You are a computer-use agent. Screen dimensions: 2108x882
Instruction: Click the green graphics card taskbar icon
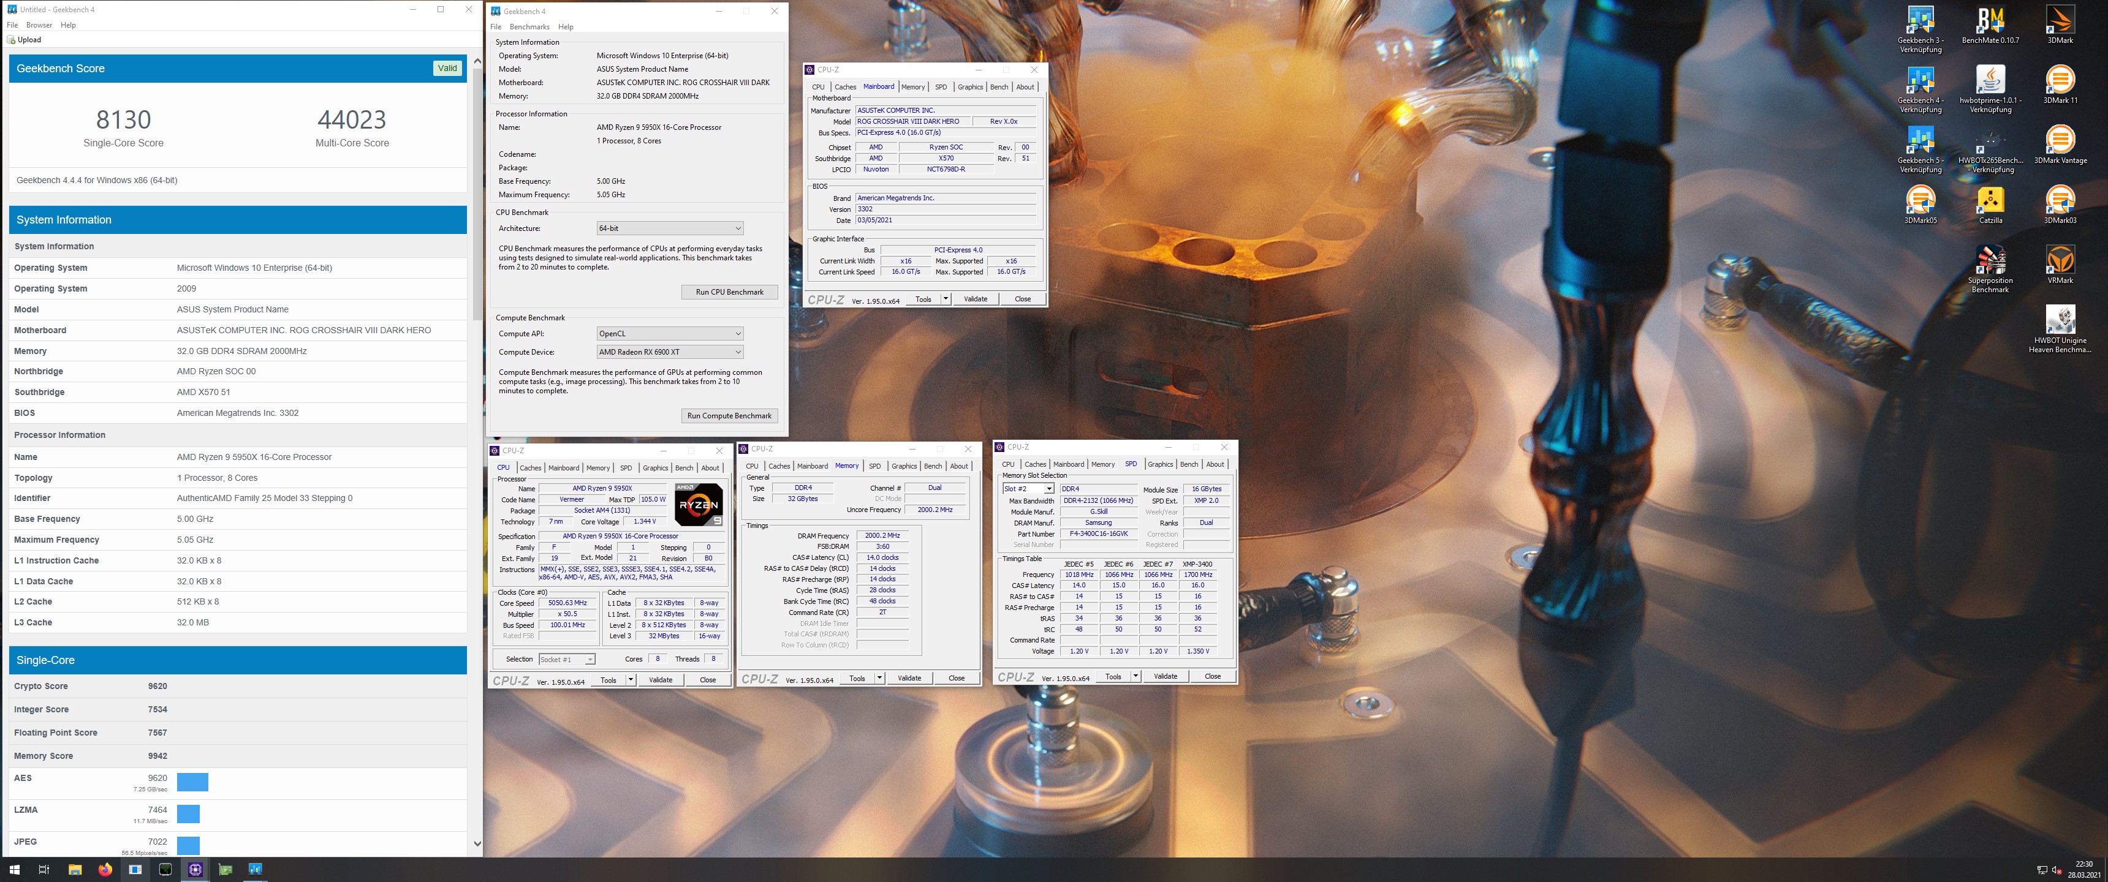pos(226,870)
